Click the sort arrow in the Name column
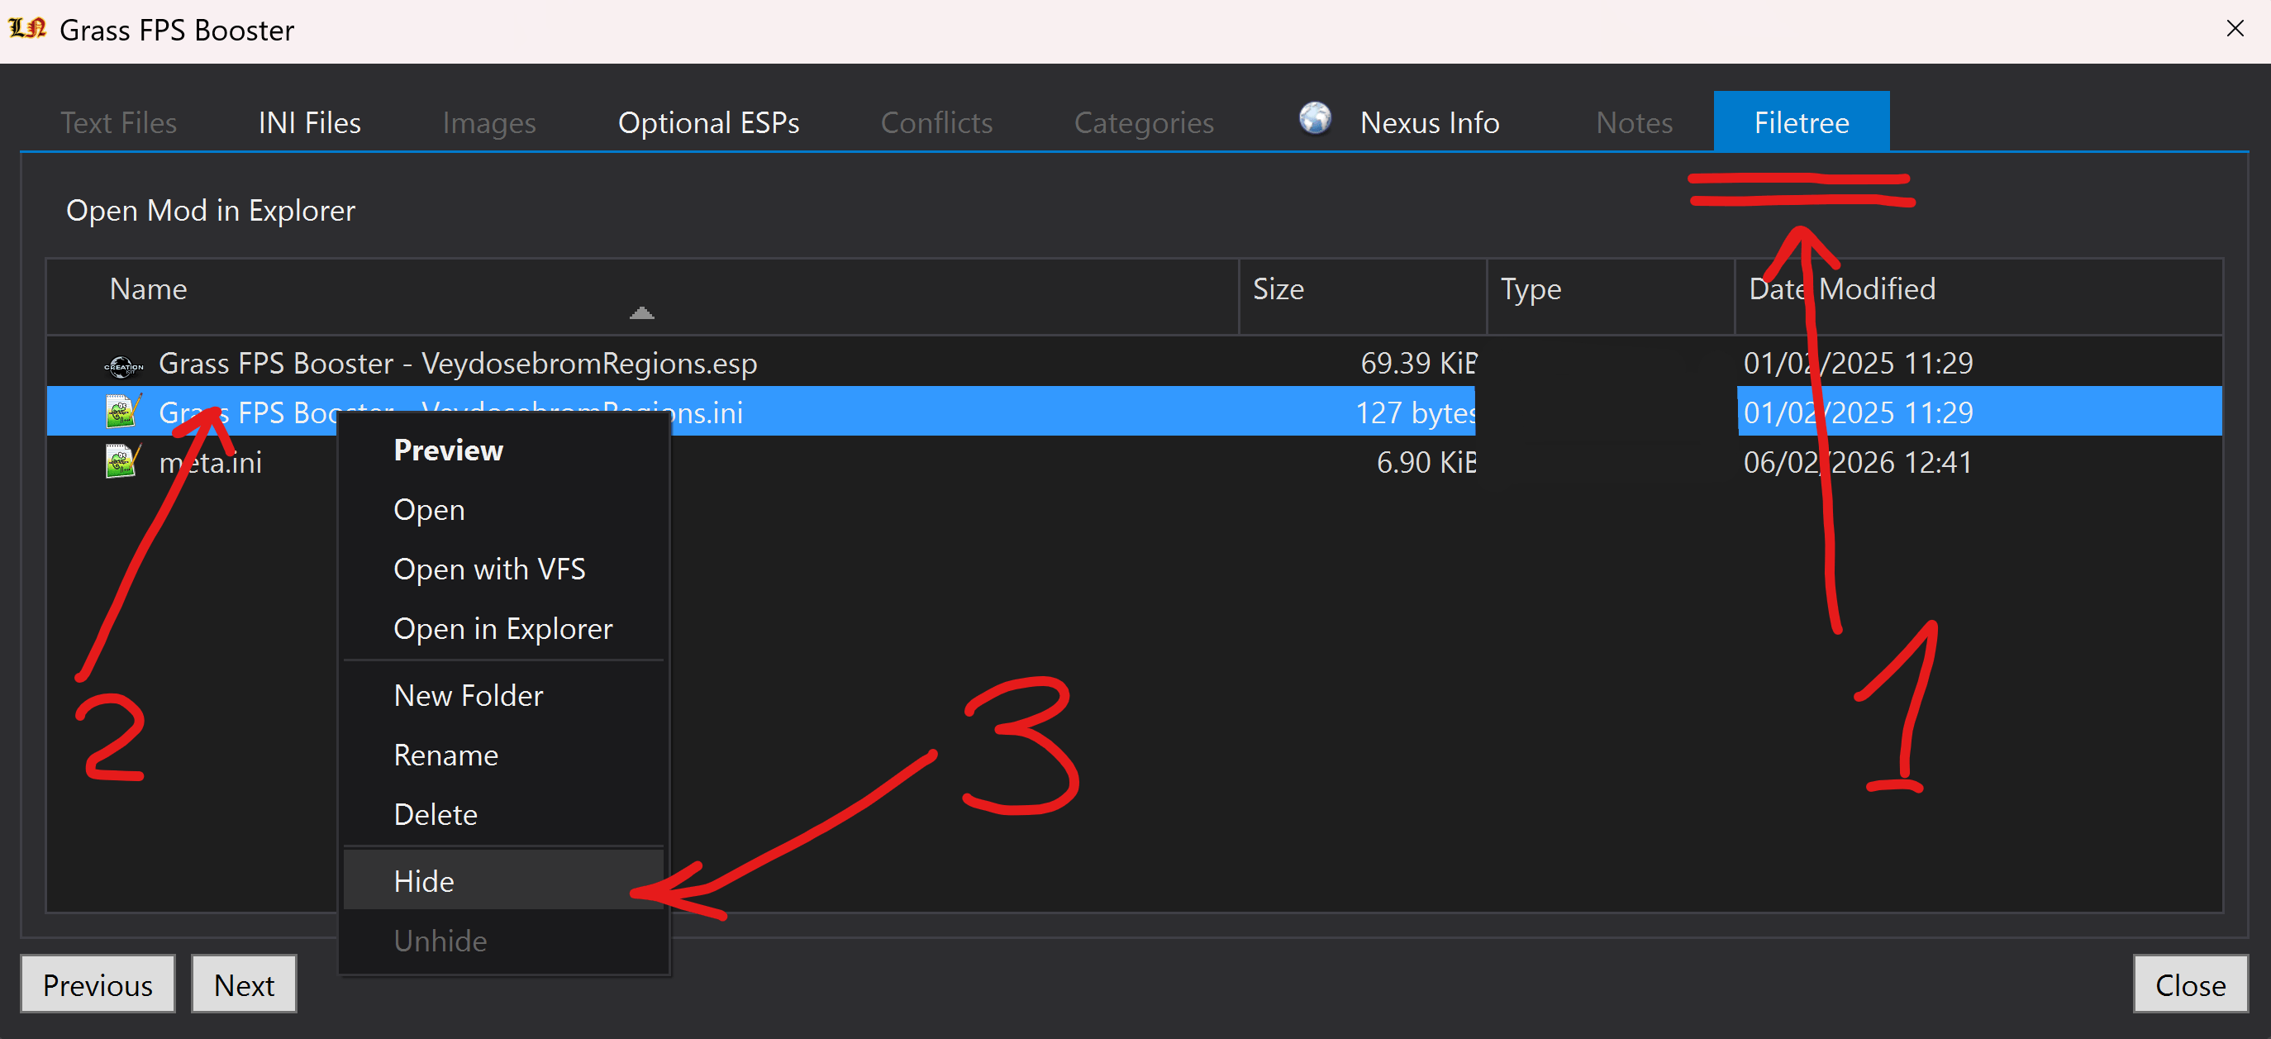 click(x=642, y=313)
